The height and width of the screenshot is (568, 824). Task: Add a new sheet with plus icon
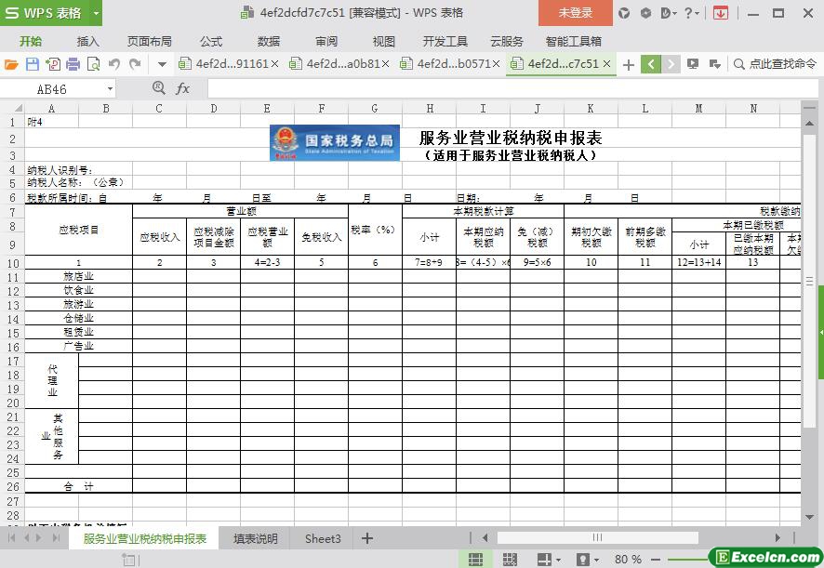tap(367, 538)
